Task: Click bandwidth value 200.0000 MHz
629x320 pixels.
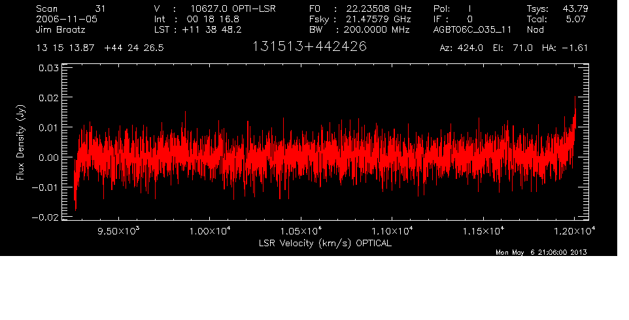Action: click(377, 29)
